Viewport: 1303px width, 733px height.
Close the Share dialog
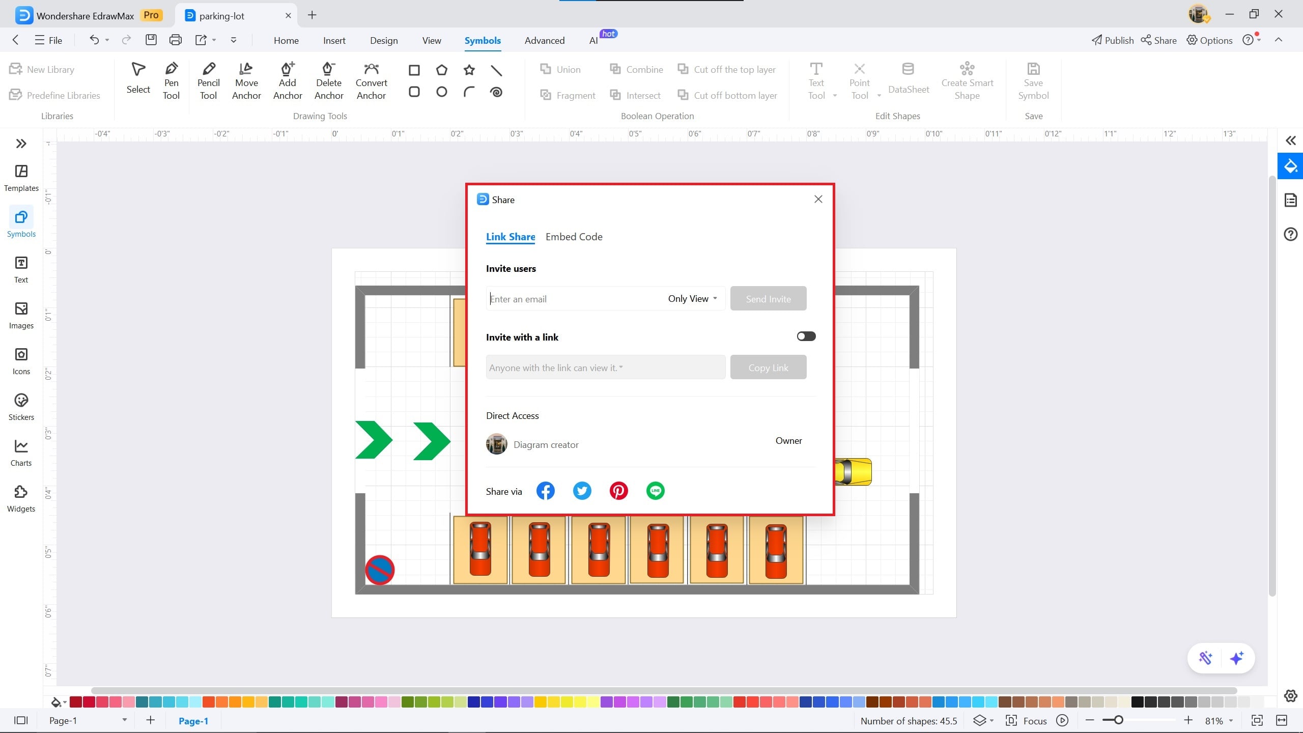[x=818, y=199]
